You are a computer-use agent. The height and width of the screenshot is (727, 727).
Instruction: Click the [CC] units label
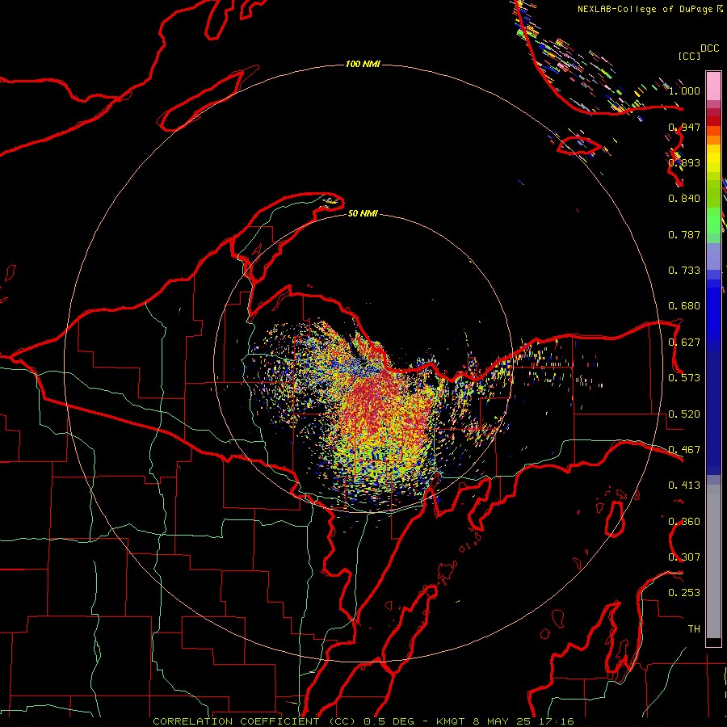[689, 56]
